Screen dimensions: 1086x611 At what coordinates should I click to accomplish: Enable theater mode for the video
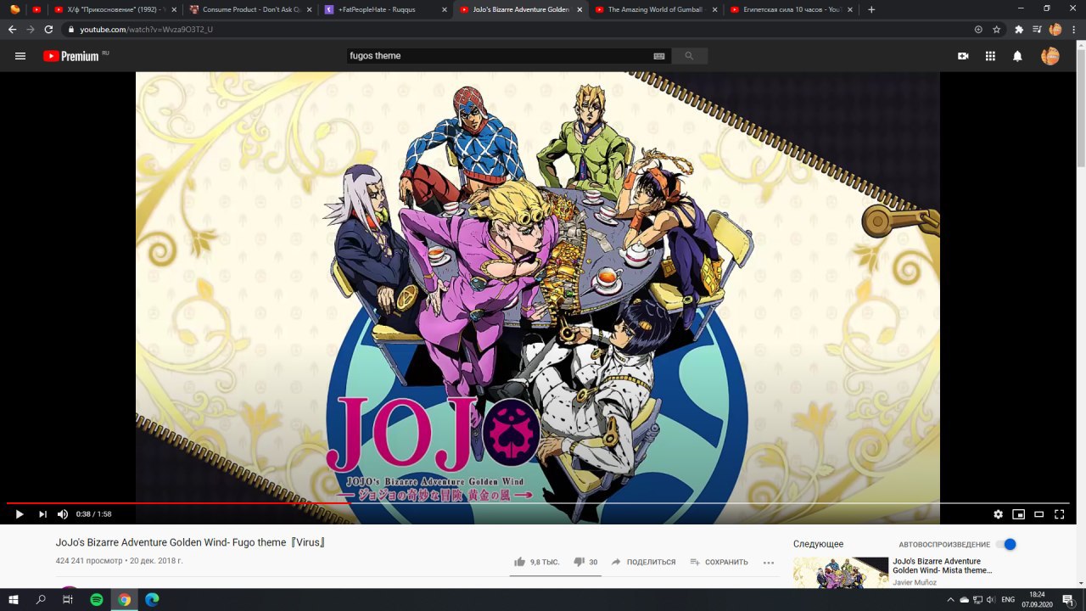[x=1038, y=514]
